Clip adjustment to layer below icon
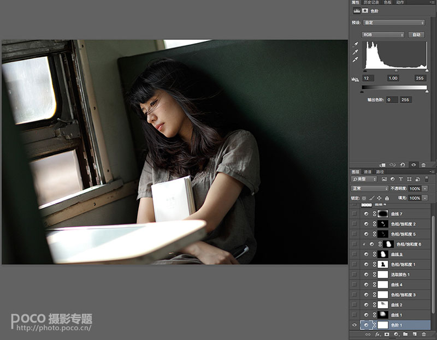Viewport: 437px width, 340px height. (383, 165)
